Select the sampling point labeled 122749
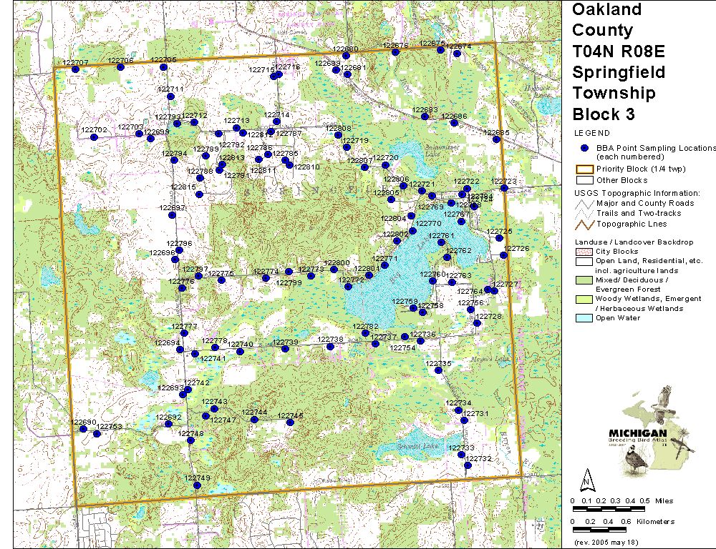This screenshot has height=549, width=716. pos(197,485)
